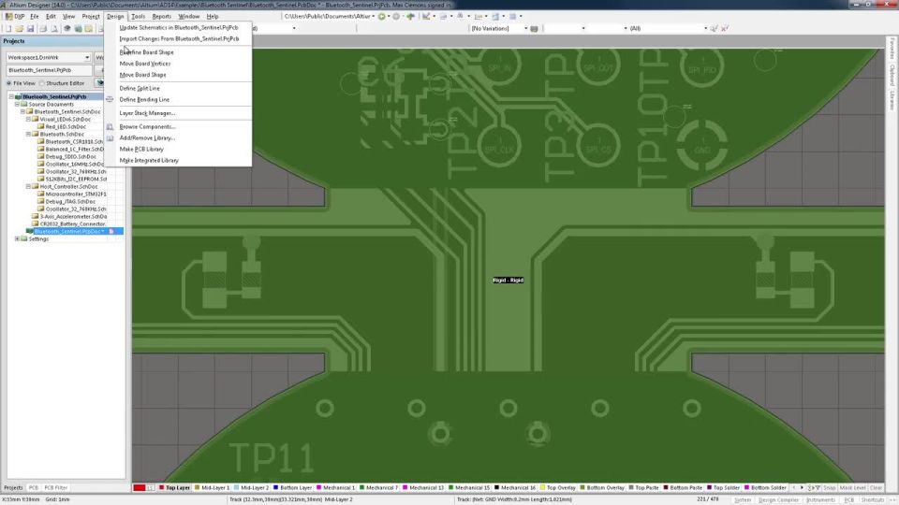Click the Shortcuts status bar button
The width and height of the screenshot is (899, 505).
click(873, 499)
